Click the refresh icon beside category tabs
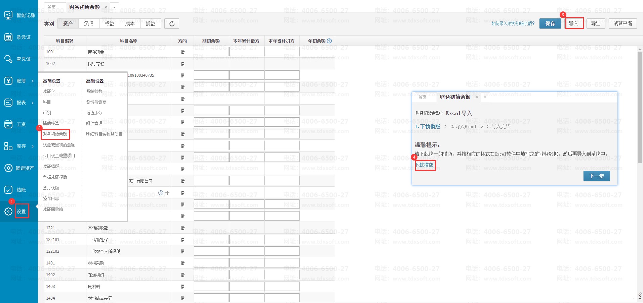Screen dimensions: 643x303 pos(172,23)
